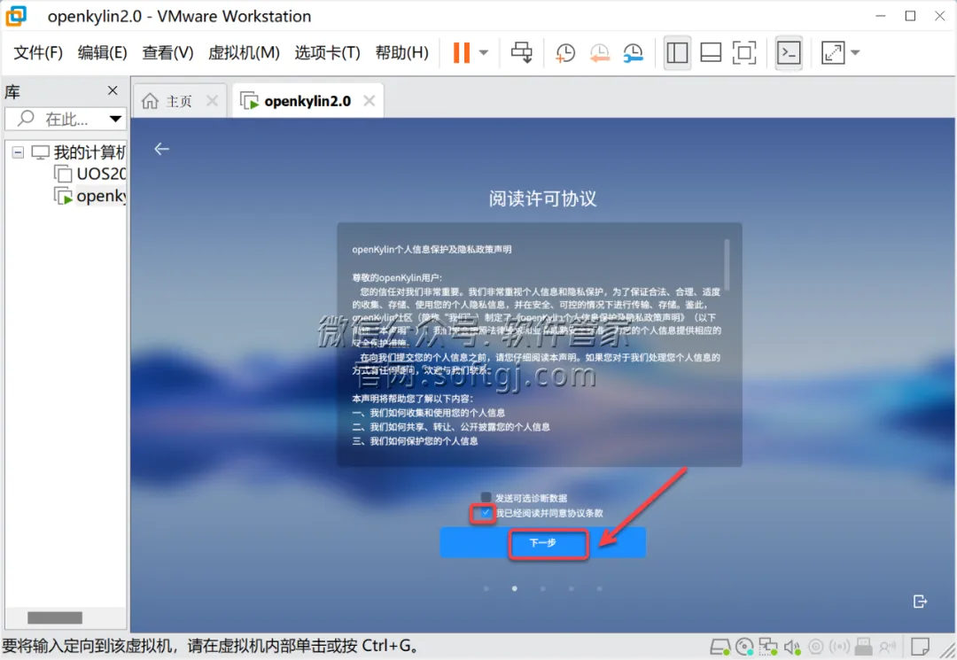Click the line 一、我们如何收集和使用您的个人信息
Viewport: 957px width, 660px height.
[429, 413]
